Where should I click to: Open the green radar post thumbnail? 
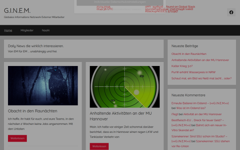[124, 87]
